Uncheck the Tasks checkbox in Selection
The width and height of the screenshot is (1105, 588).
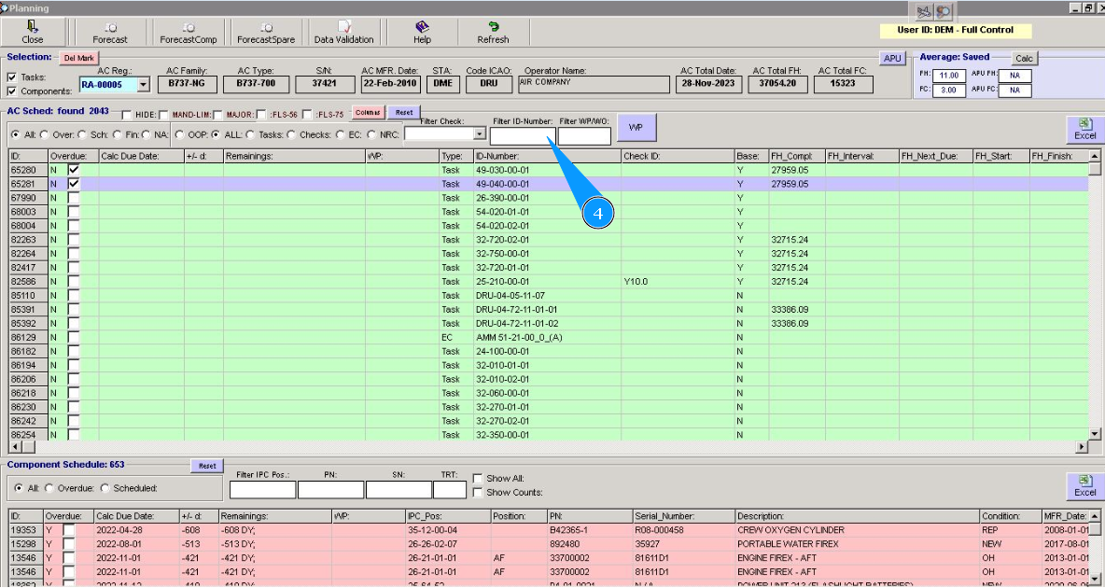click(x=12, y=77)
